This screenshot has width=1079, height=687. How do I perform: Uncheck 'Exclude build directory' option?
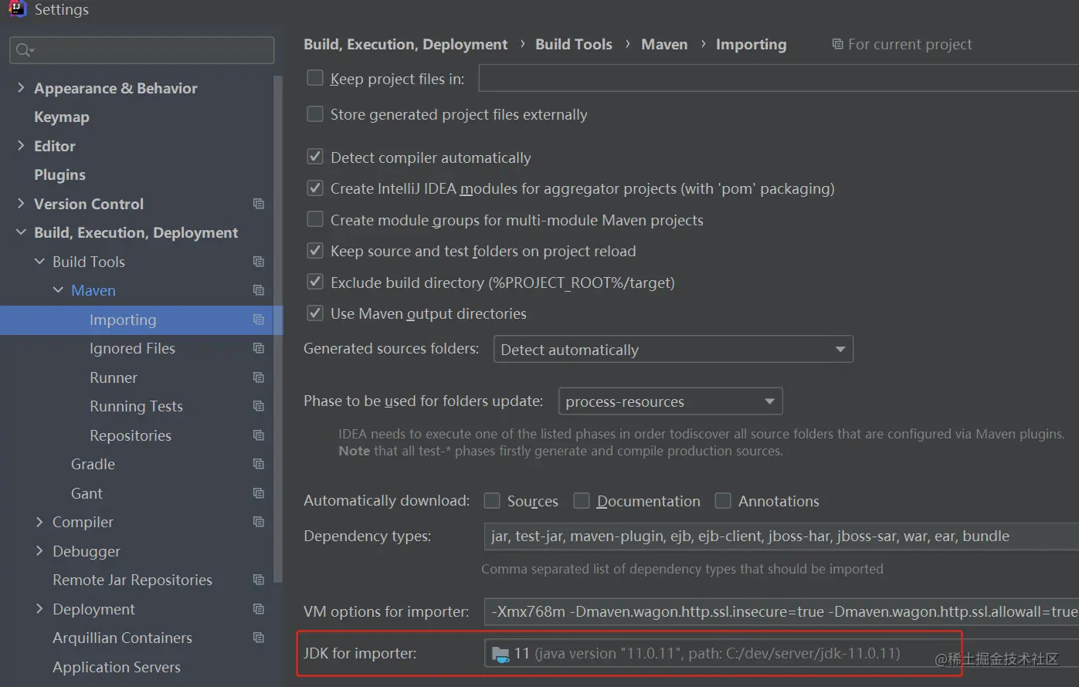(315, 282)
